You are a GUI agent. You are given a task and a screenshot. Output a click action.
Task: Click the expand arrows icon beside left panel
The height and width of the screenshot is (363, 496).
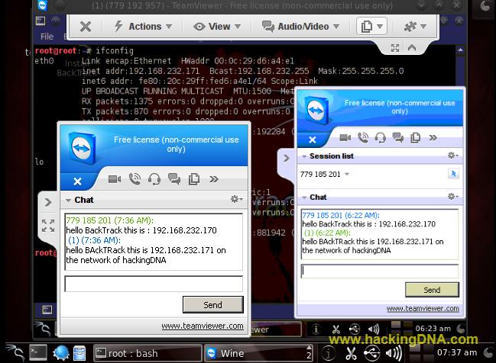point(48,226)
